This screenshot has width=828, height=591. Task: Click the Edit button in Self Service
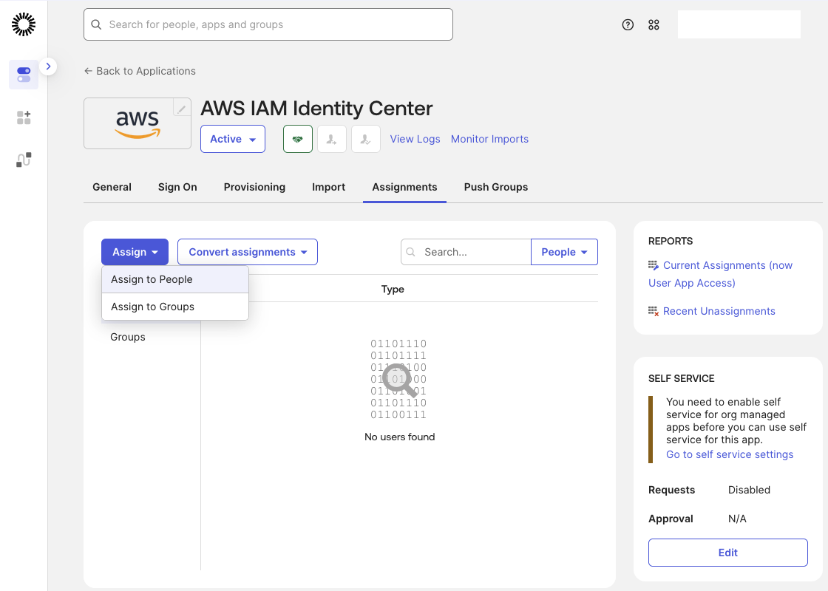[x=727, y=552]
